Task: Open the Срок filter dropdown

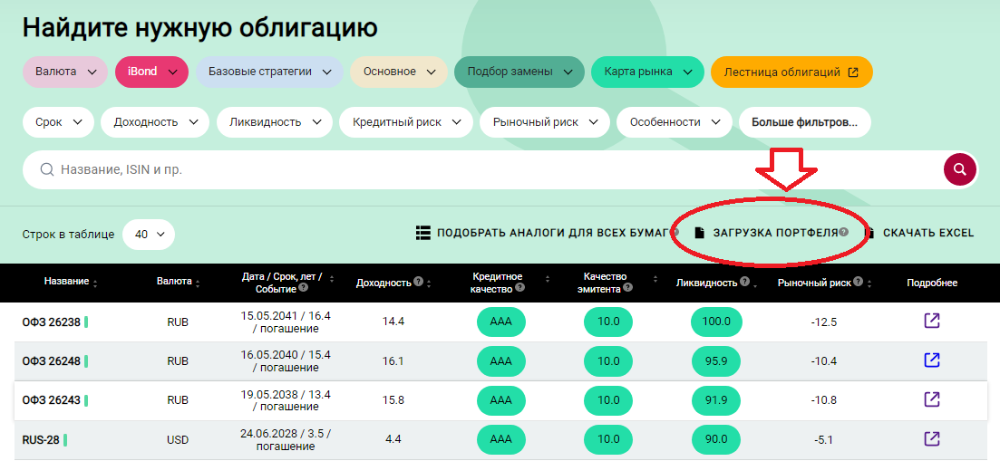Action: (x=58, y=122)
